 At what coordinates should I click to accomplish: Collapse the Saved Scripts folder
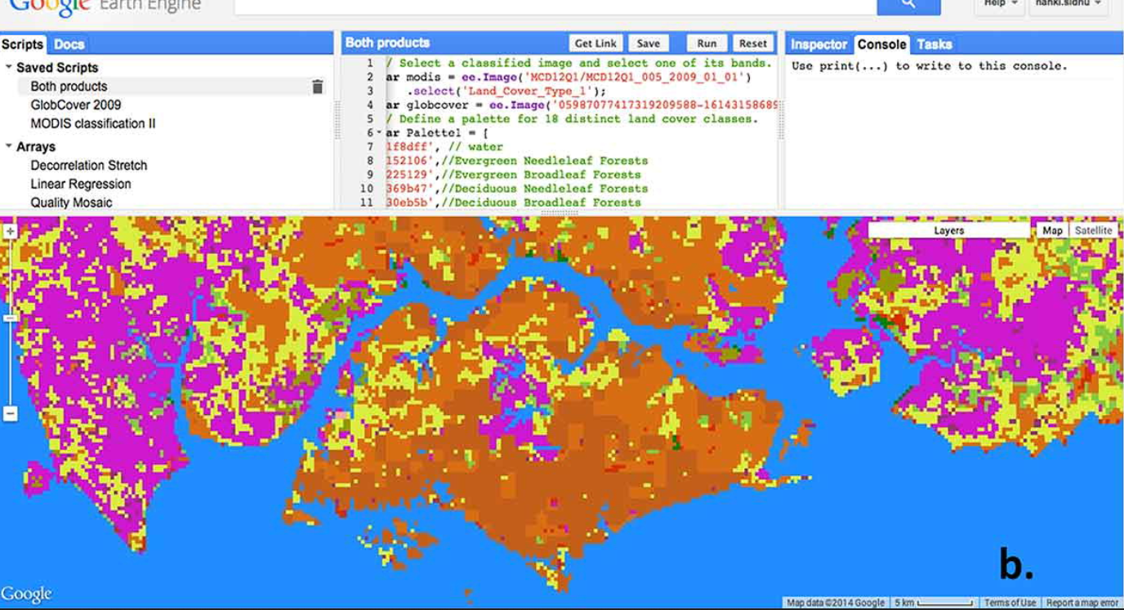click(9, 68)
